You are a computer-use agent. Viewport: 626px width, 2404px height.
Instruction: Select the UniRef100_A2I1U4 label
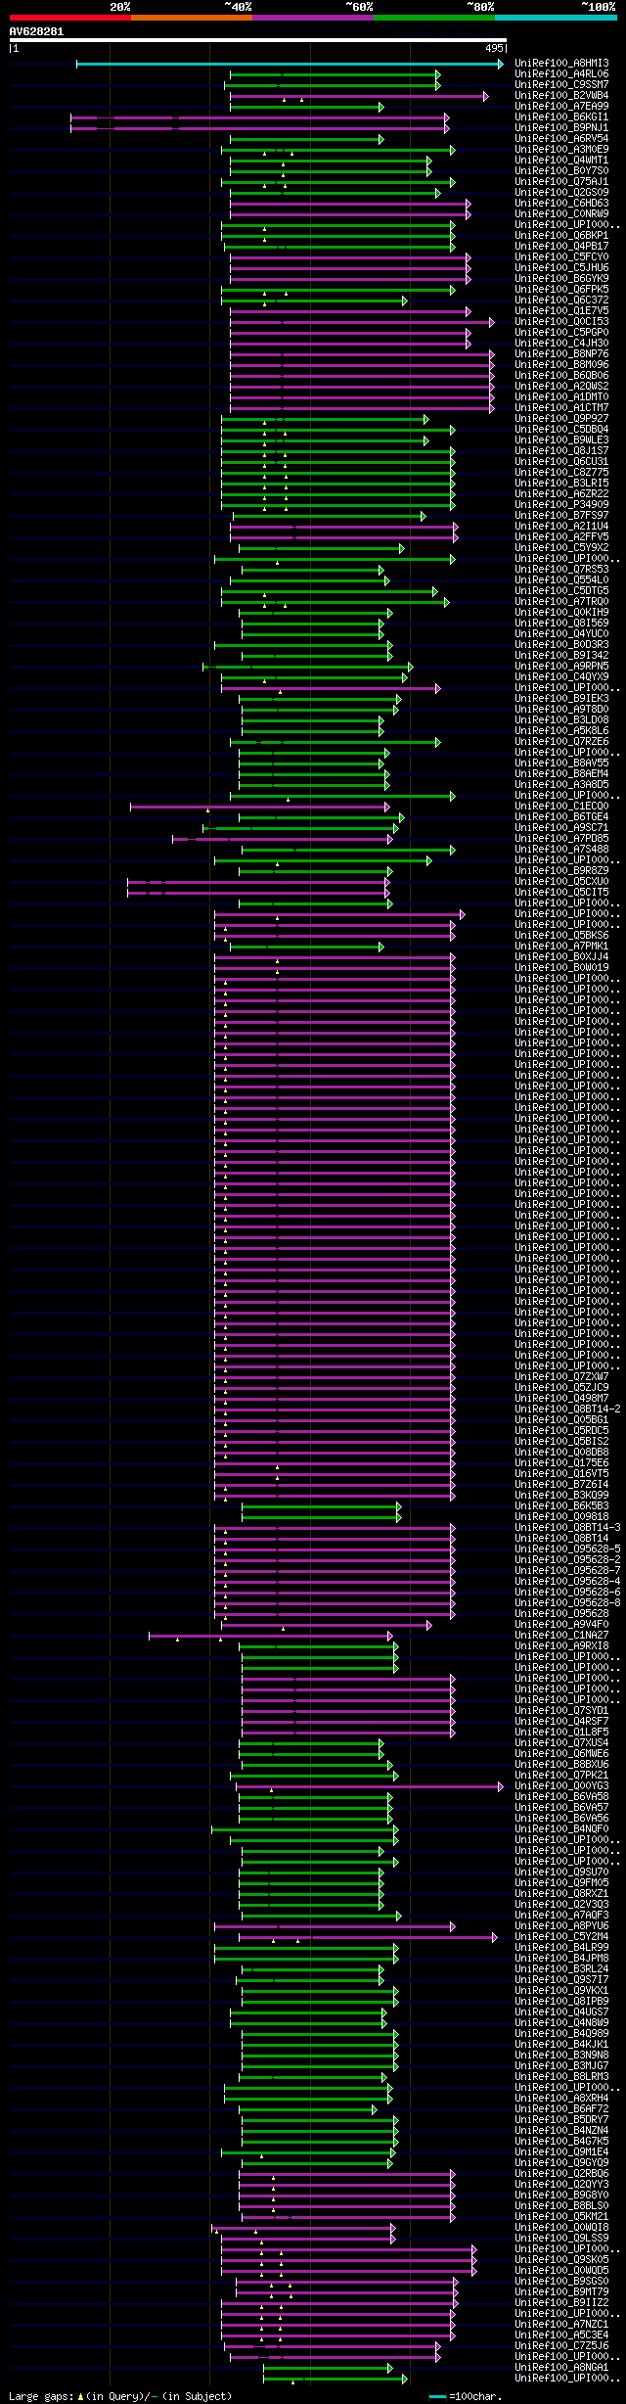[561, 527]
